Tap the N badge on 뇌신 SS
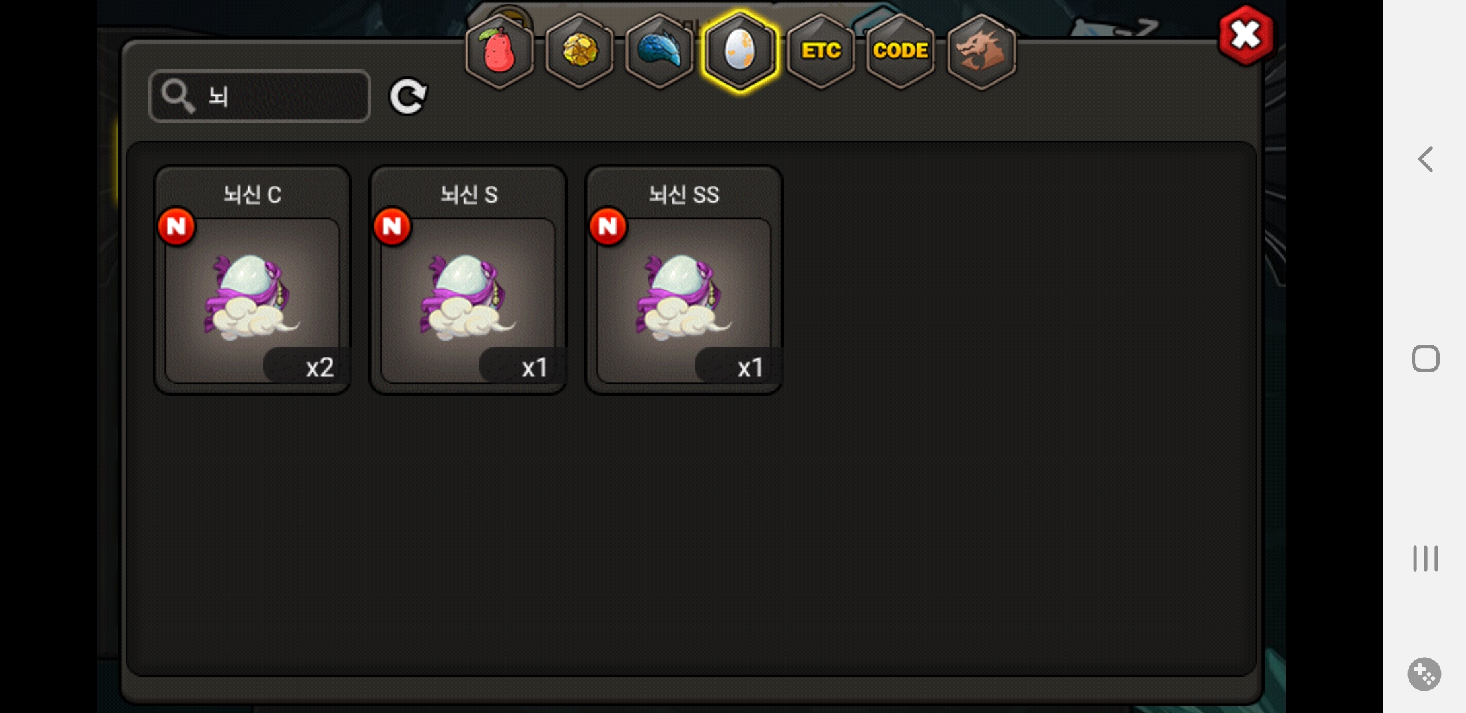This screenshot has height=713, width=1466. pos(608,226)
